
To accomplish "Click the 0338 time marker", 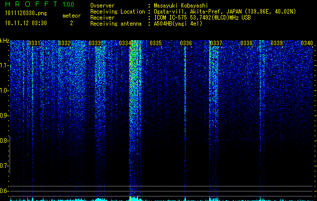I will click(x=246, y=43).
